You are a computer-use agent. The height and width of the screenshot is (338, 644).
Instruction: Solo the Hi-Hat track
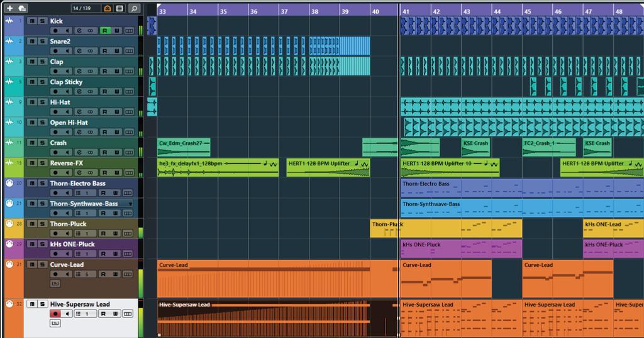[42, 102]
